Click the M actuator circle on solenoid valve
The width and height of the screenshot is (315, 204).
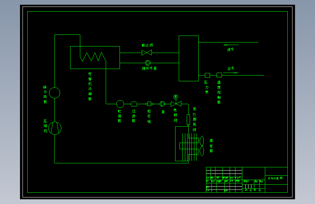click(176, 97)
